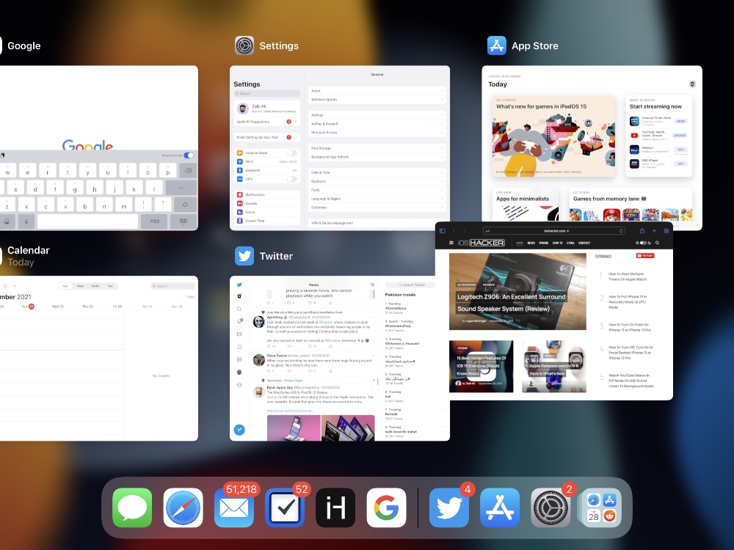Open the App Store from the dock
Image resolution: width=734 pixels, height=550 pixels.
pos(500,507)
